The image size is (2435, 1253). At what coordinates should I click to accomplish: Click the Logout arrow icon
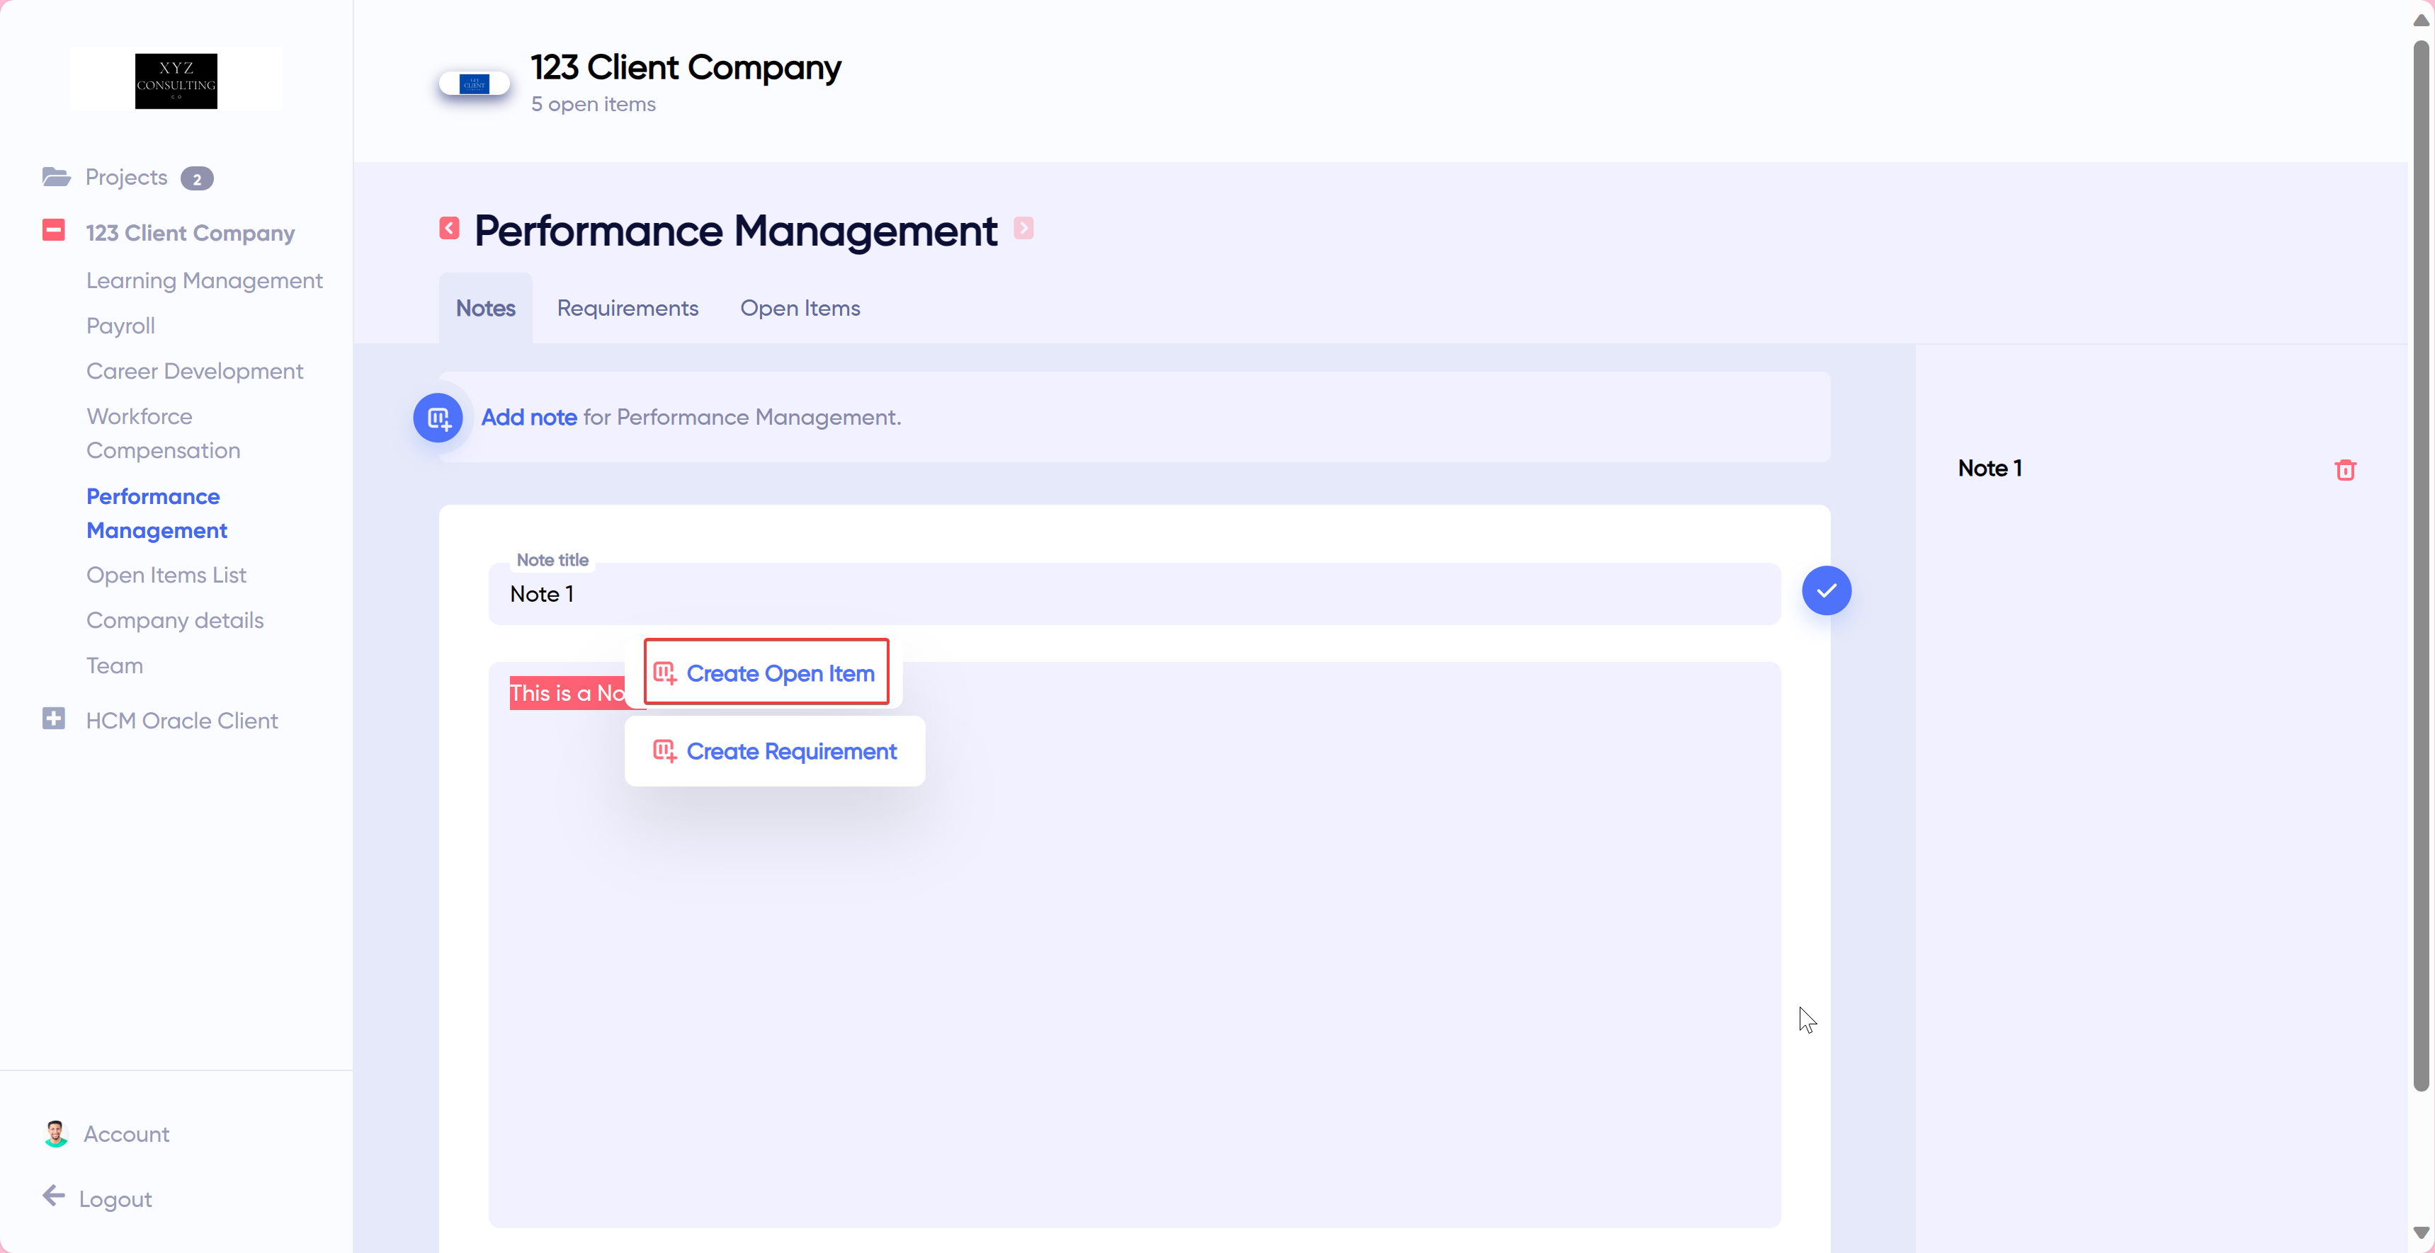point(54,1196)
